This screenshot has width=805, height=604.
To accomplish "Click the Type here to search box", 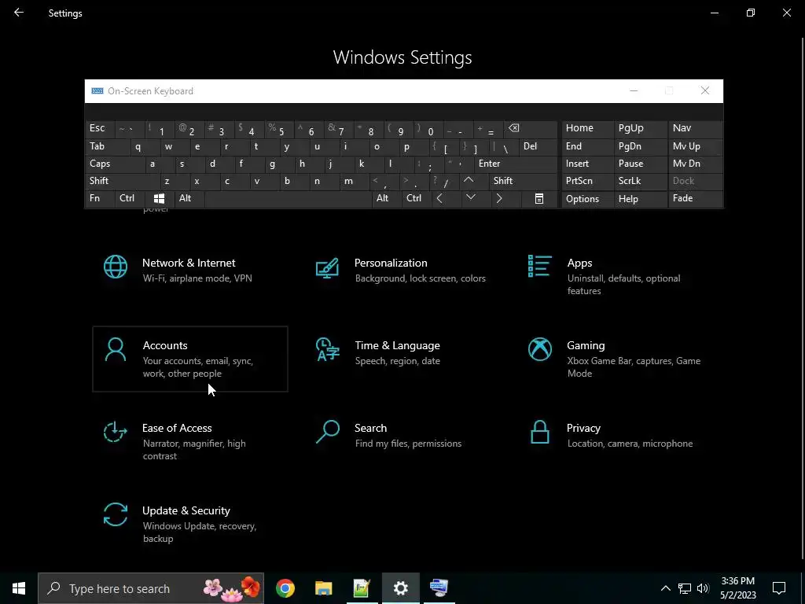I will (151, 588).
